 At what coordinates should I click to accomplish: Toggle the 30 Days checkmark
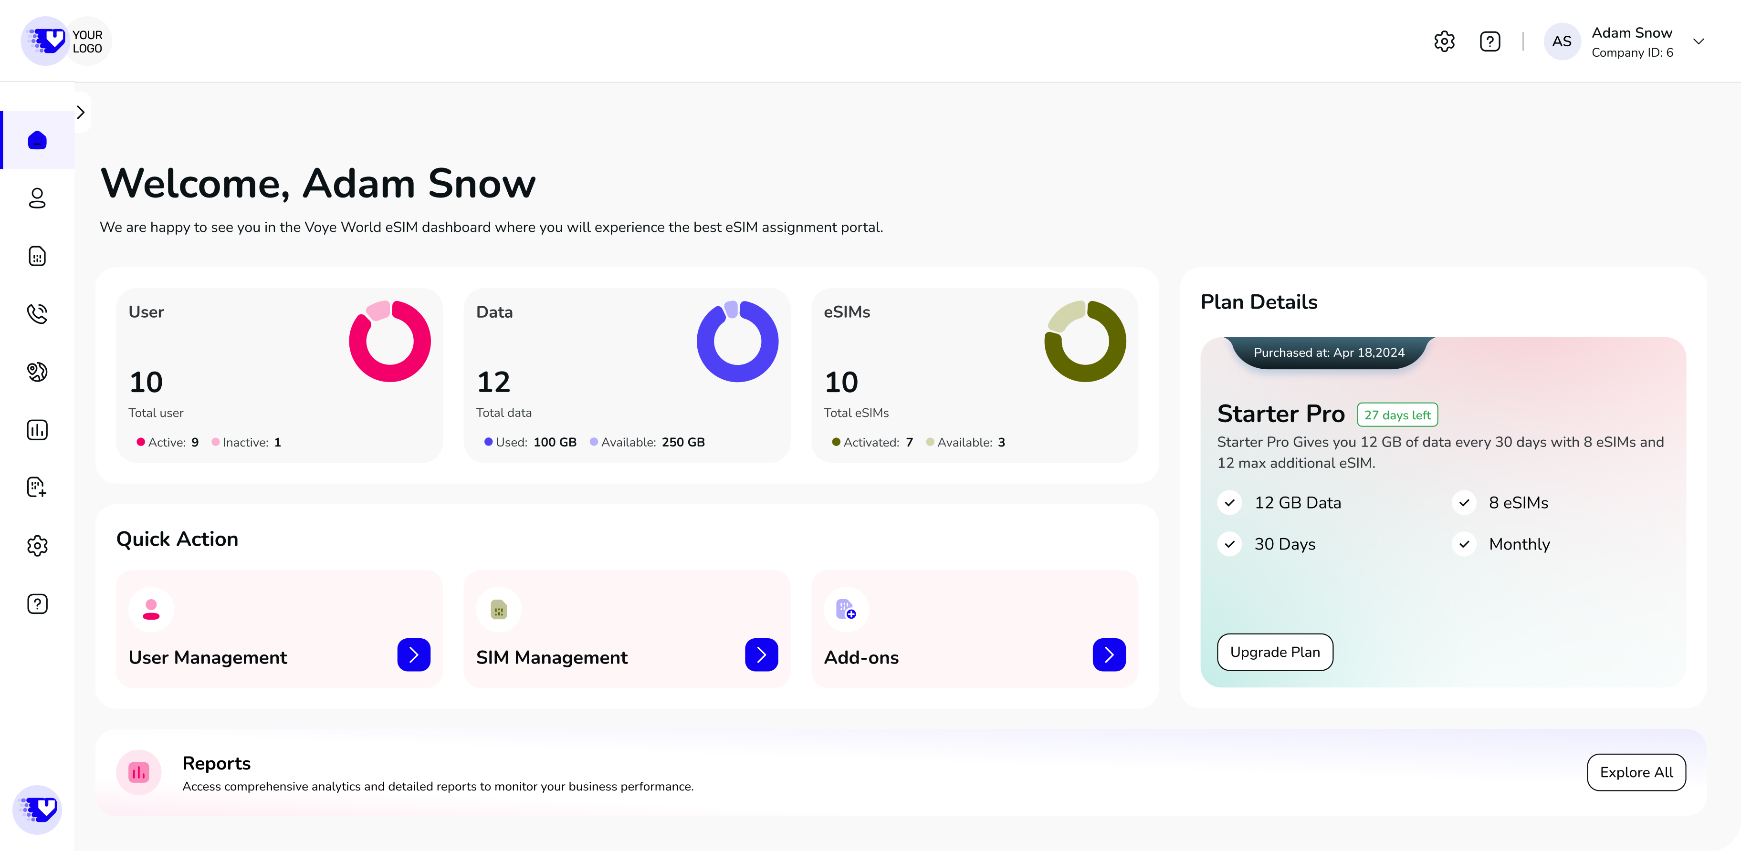(x=1229, y=544)
